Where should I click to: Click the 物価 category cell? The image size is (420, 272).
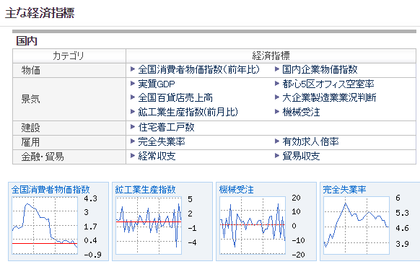pos(69,71)
